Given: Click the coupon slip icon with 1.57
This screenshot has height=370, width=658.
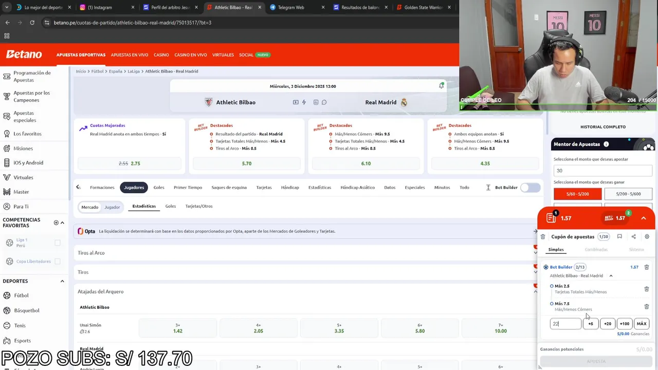Looking at the screenshot, I should [551, 218].
